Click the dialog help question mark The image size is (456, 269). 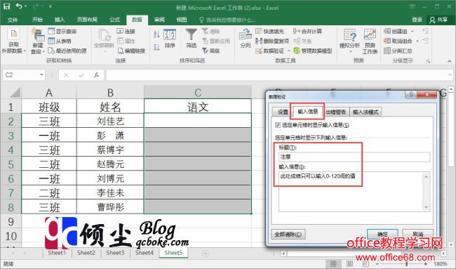tap(411, 95)
